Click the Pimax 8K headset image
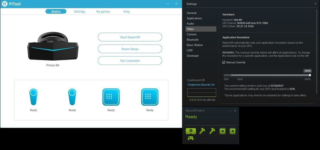The image size is (320, 150). click(53, 46)
